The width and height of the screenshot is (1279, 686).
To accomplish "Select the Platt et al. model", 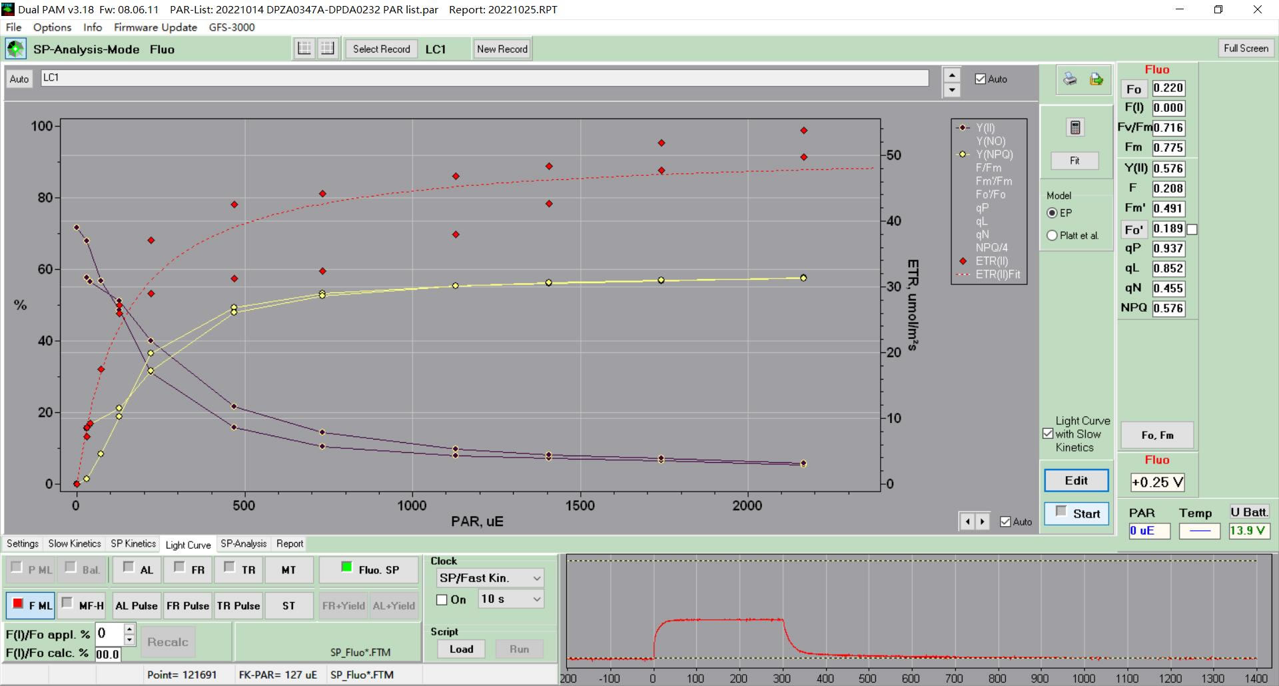I will (1052, 235).
